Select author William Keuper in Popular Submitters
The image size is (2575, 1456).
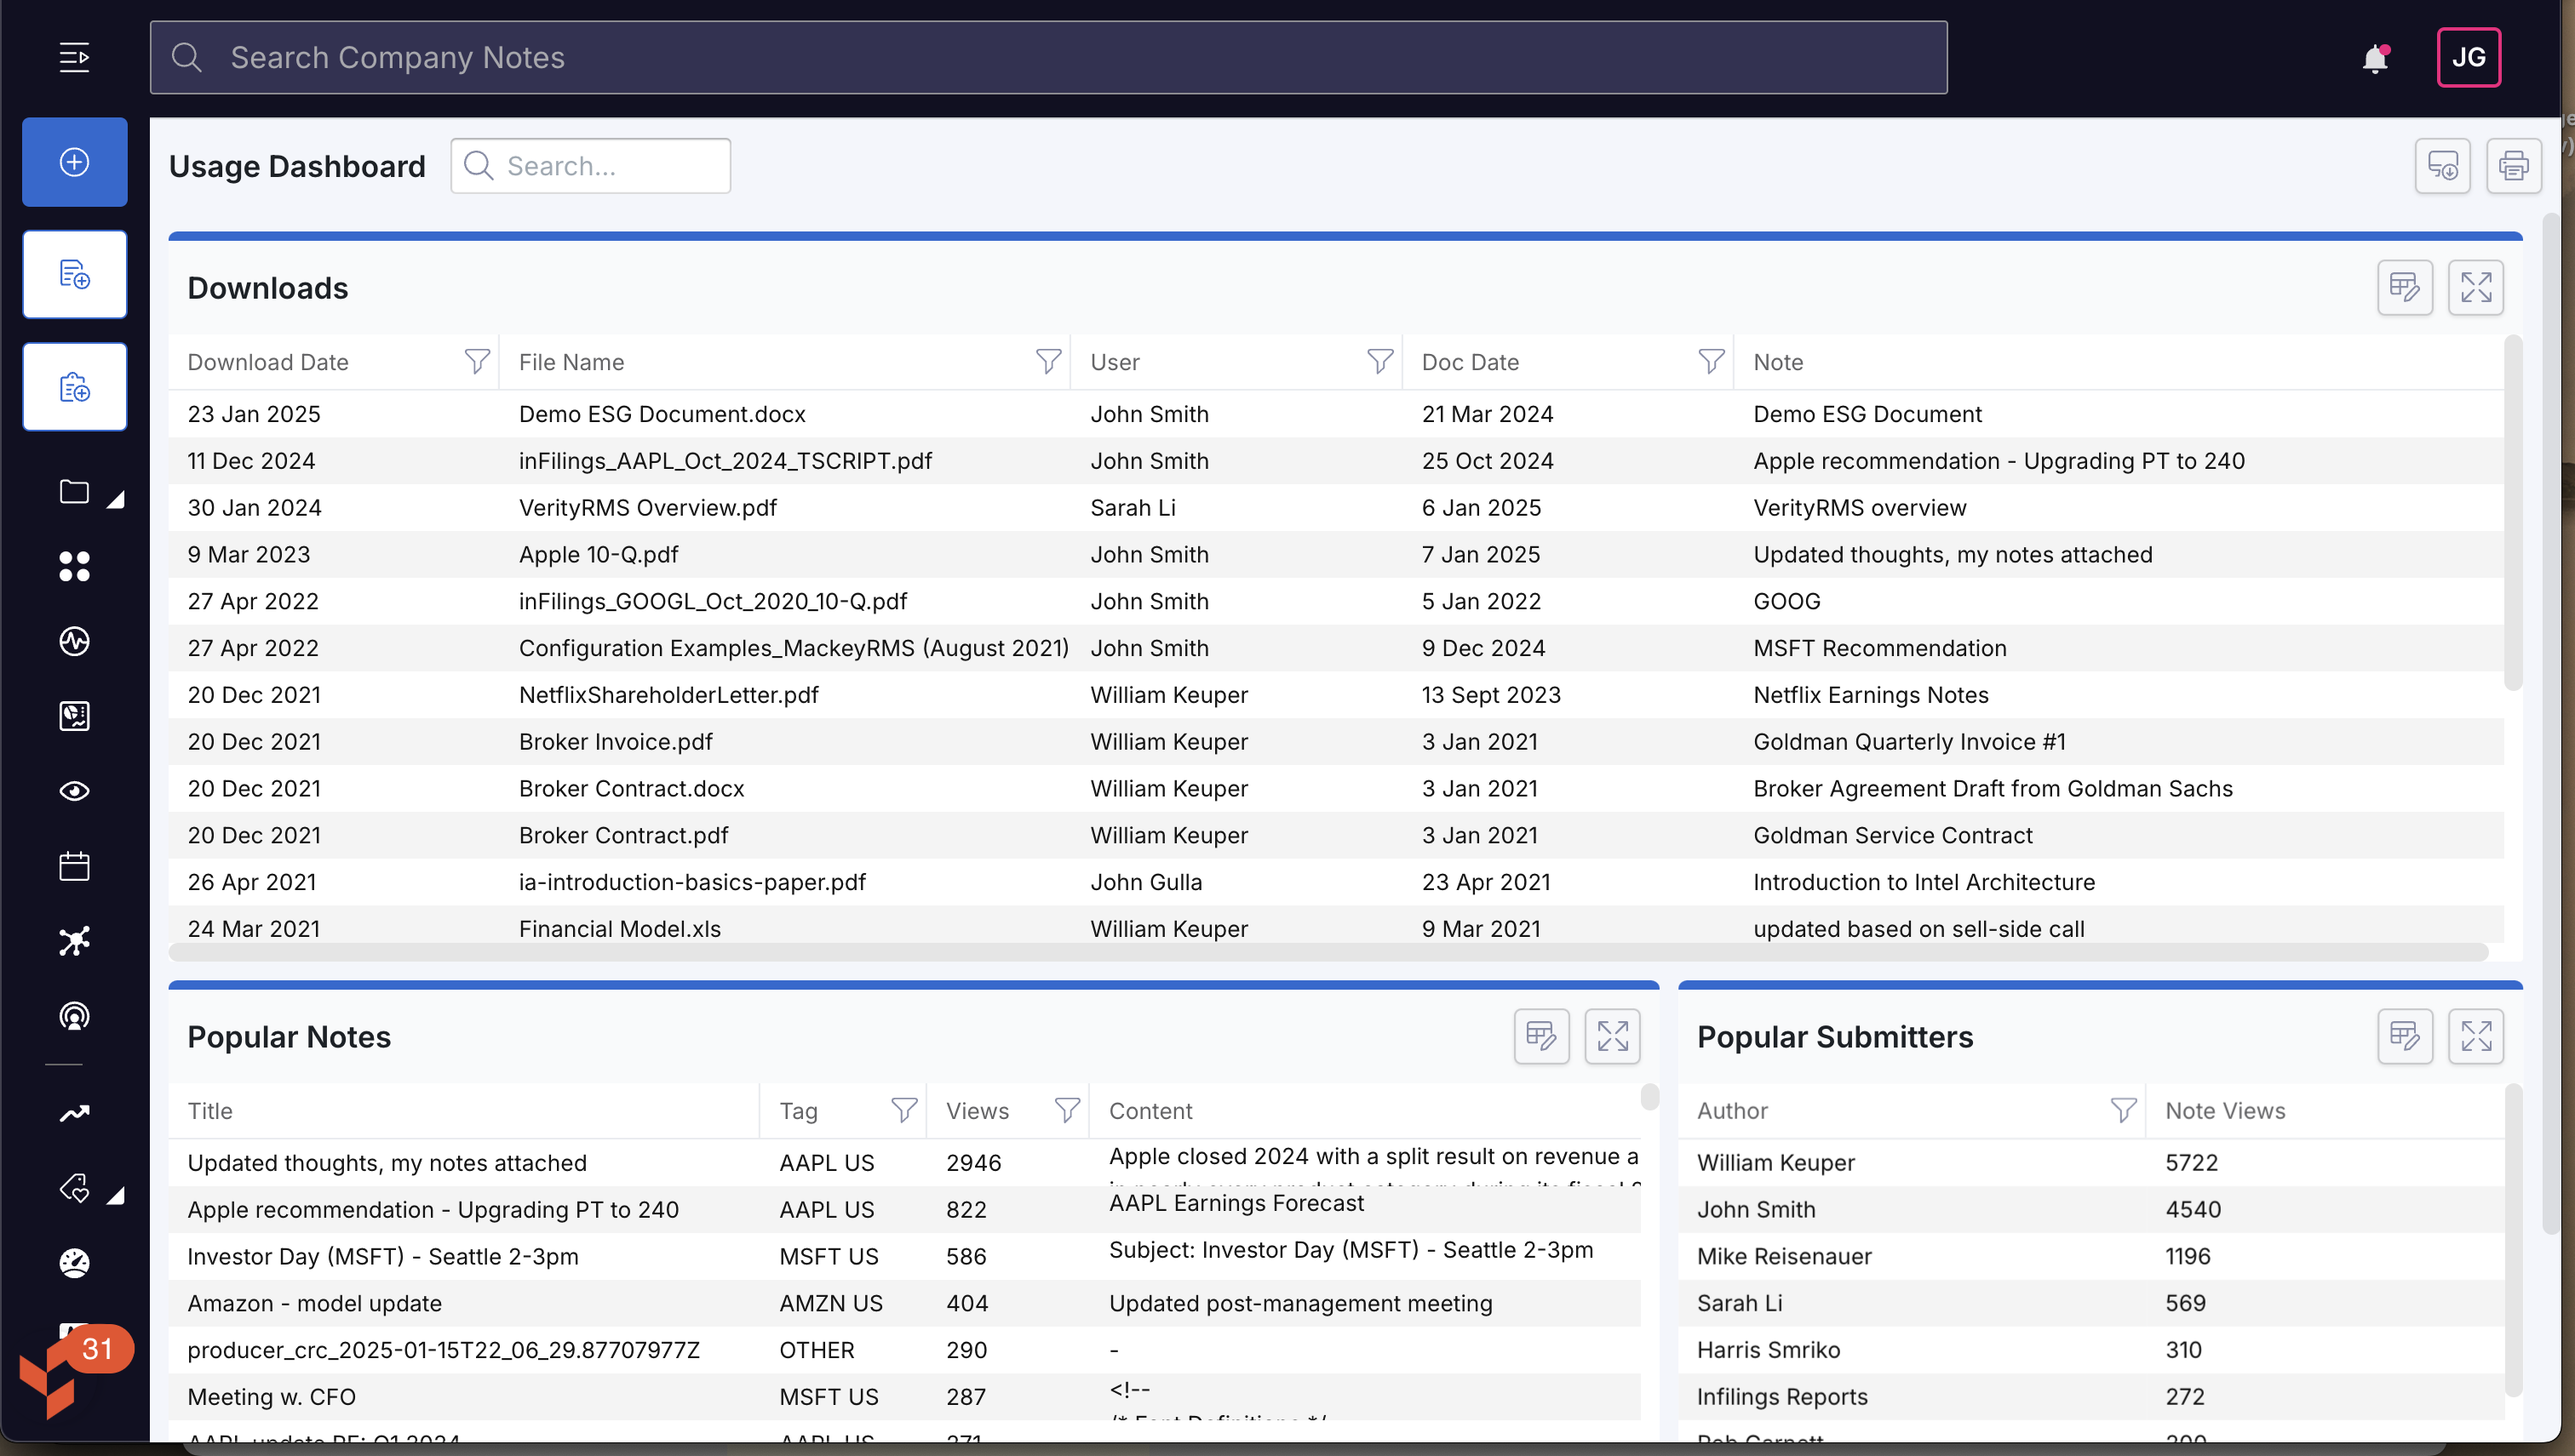pyautogui.click(x=1775, y=1163)
